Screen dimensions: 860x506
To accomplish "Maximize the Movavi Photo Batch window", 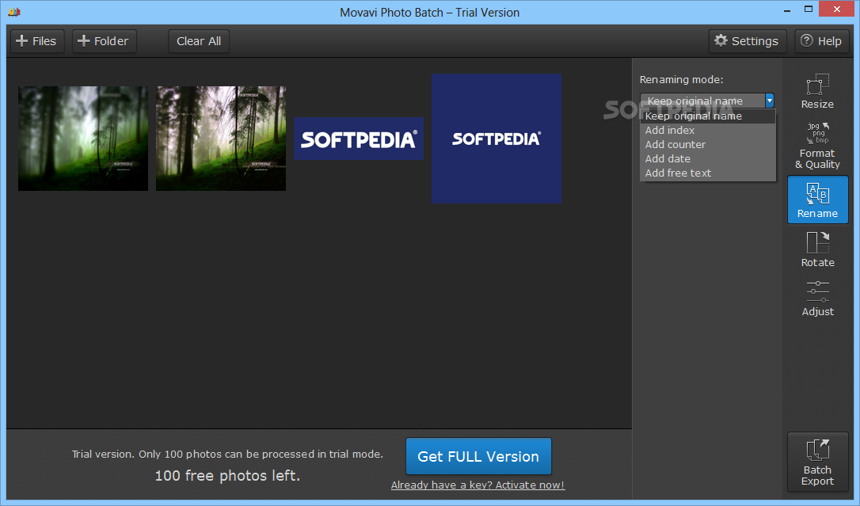I will click(x=808, y=10).
